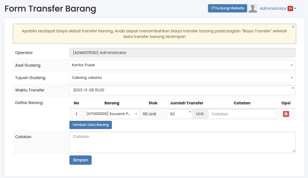Open the Barang item selector
The width and height of the screenshot is (308, 178).
(x=112, y=114)
